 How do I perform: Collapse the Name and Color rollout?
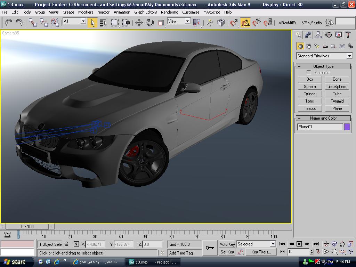323,118
